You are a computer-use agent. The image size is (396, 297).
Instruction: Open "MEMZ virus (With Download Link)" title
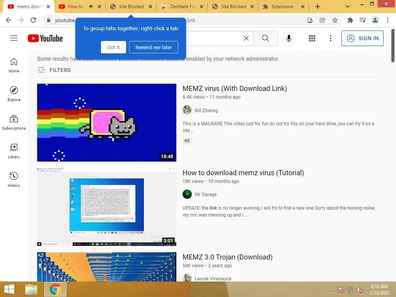235,89
